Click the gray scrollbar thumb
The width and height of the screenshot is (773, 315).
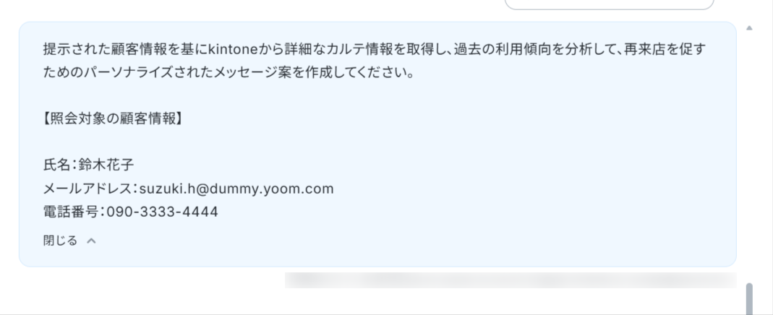point(749,299)
